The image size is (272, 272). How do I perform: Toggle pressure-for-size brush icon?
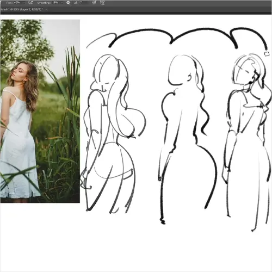pyautogui.click(x=94, y=3)
